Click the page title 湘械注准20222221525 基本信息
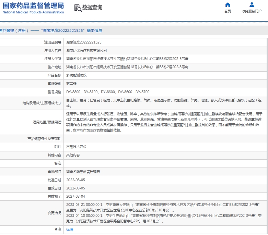Screen dimensions: 268x235 click(x=71, y=30)
